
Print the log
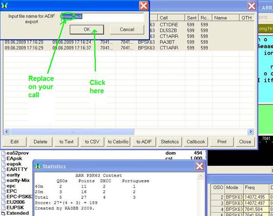(x=221, y=142)
